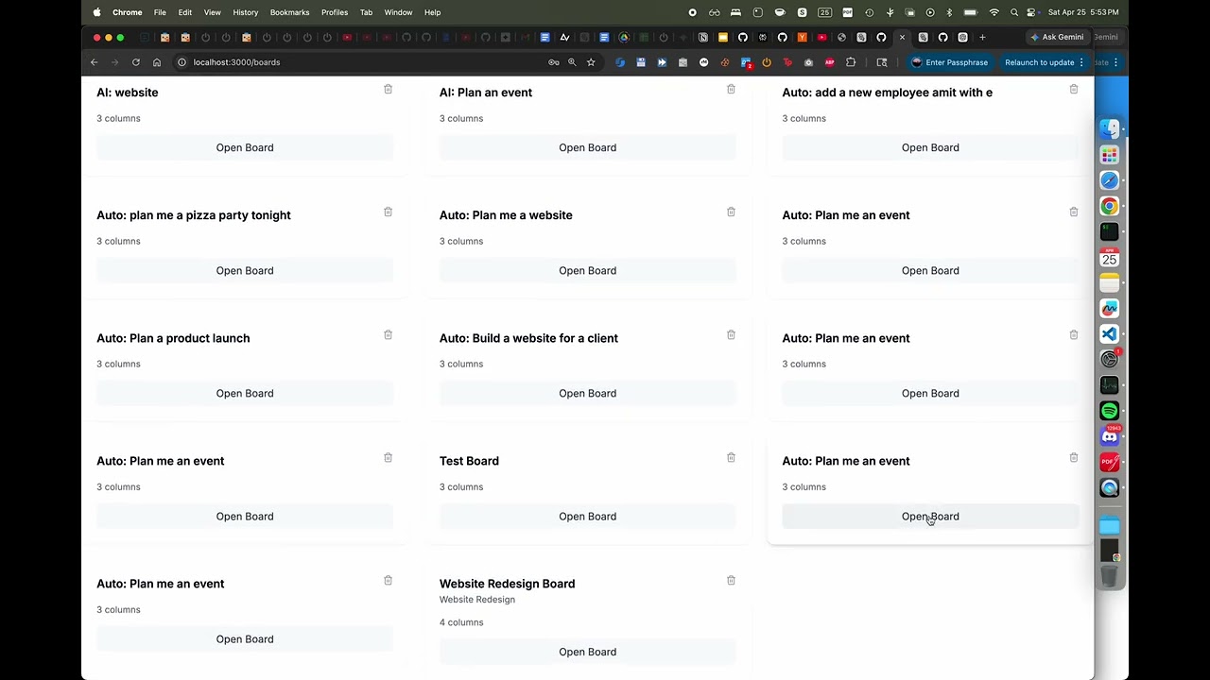Open the Website Redesign Board
This screenshot has height=680, width=1210.
(587, 652)
